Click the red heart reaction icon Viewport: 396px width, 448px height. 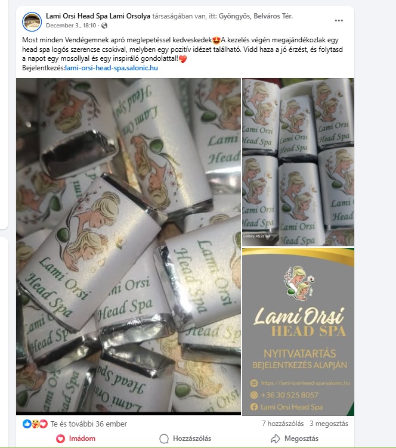coord(44,424)
